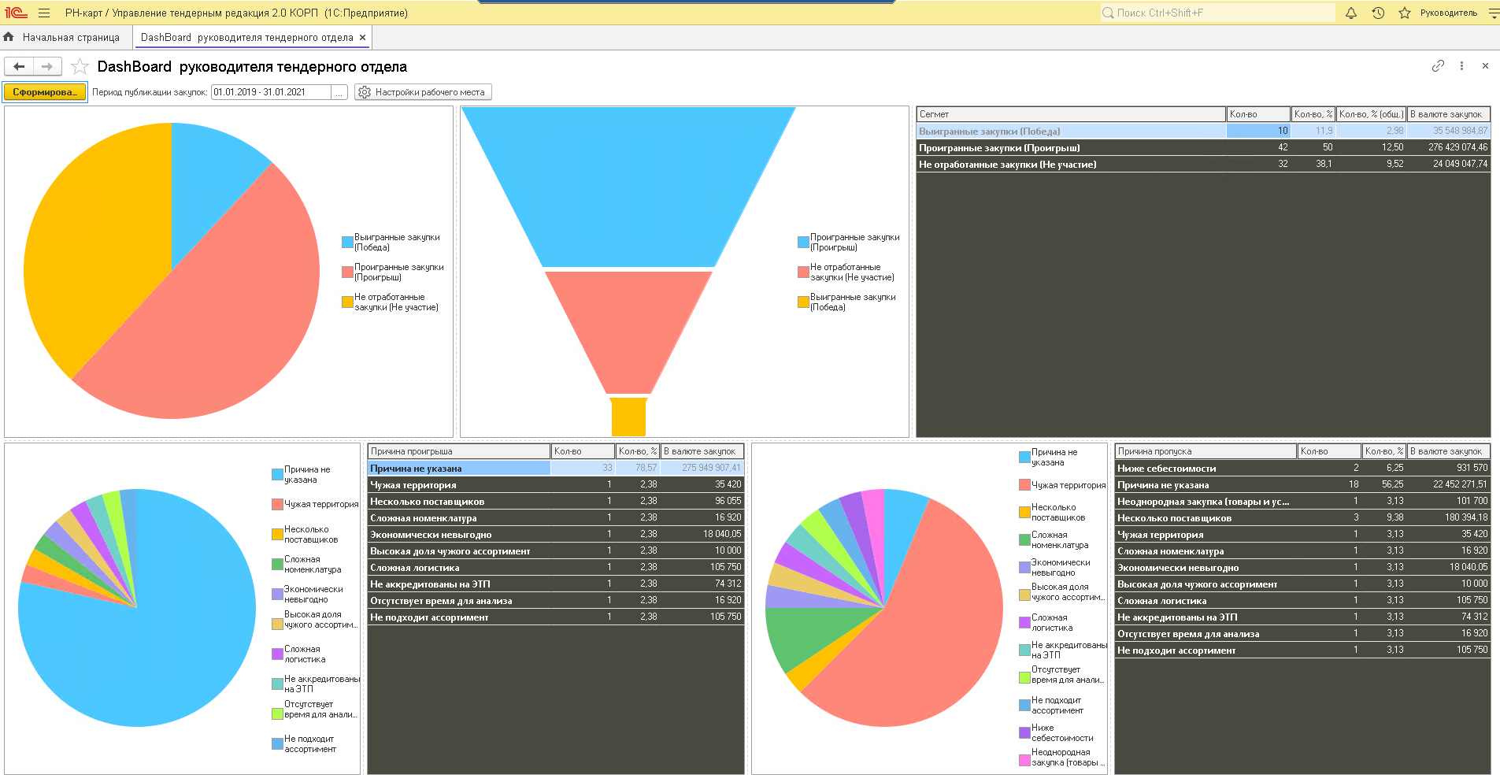
Task: Click the get link chain icon
Action: click(x=1438, y=66)
